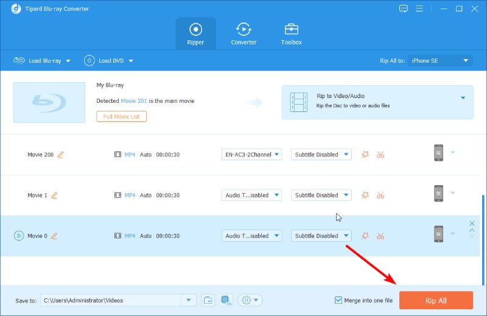This screenshot has height=316, width=487.
Task: Open the hamburger menu in title bar
Action: [419, 9]
